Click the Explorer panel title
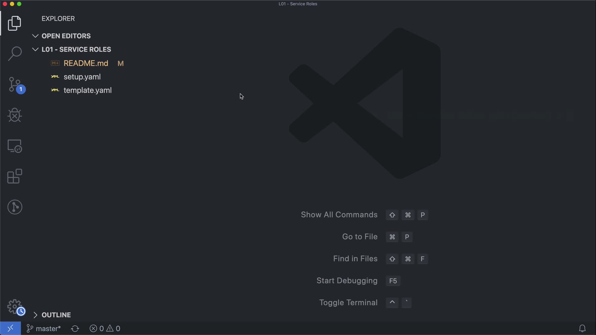The image size is (596, 335). click(58, 19)
